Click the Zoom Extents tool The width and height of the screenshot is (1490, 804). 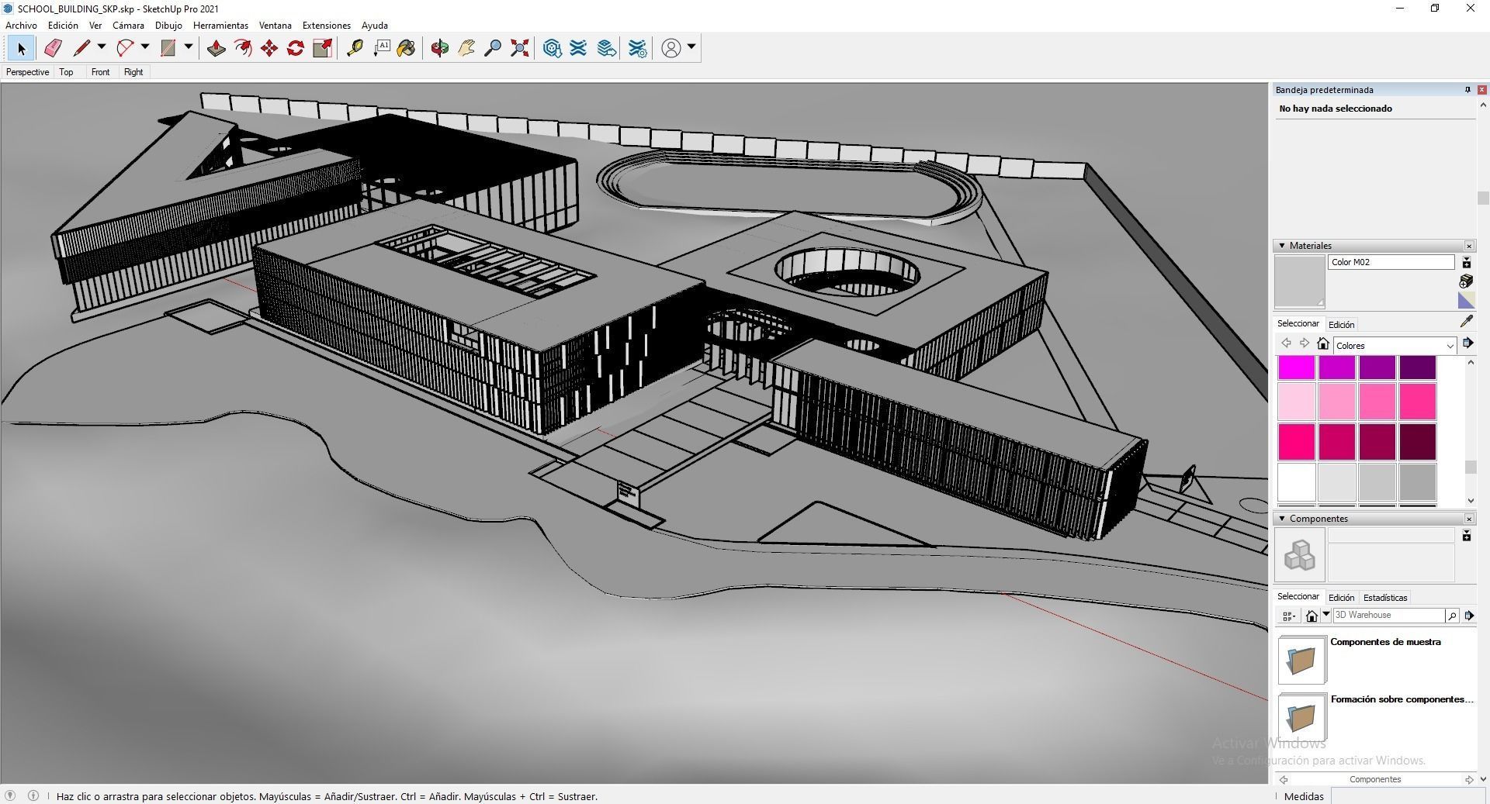coord(520,48)
